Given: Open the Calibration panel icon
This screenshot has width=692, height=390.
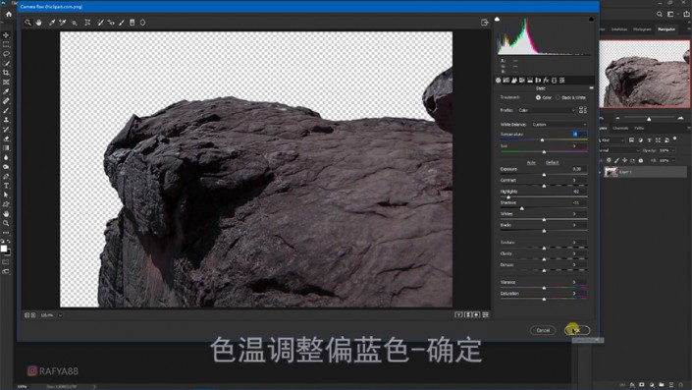Looking at the screenshot, I should 554,81.
